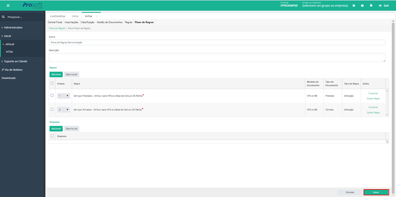Click the Prosoft logo
Screen dimensions: 396x197
click(x=32, y=5)
